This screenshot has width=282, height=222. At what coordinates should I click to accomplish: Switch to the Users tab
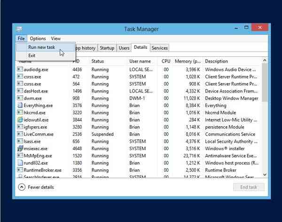click(124, 48)
